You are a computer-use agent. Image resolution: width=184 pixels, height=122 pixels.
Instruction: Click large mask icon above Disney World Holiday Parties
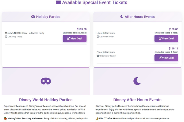46,81
